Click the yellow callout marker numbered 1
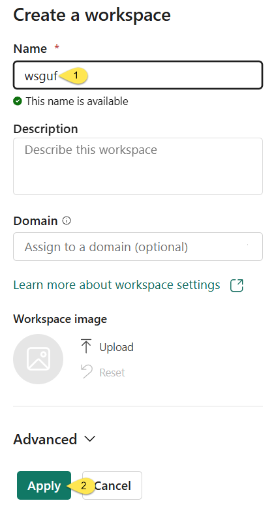274x518 pixels. [x=74, y=76]
